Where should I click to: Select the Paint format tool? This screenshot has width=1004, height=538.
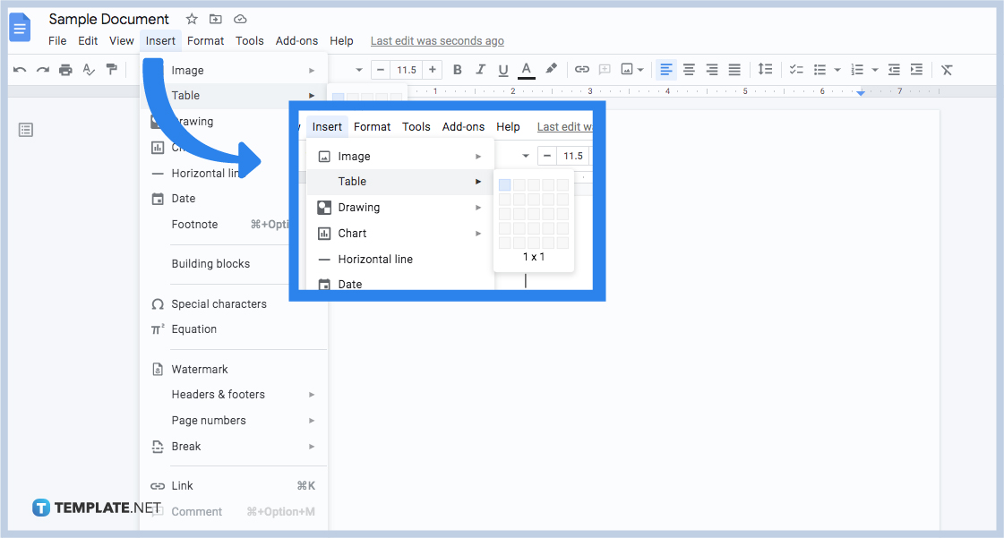point(112,69)
